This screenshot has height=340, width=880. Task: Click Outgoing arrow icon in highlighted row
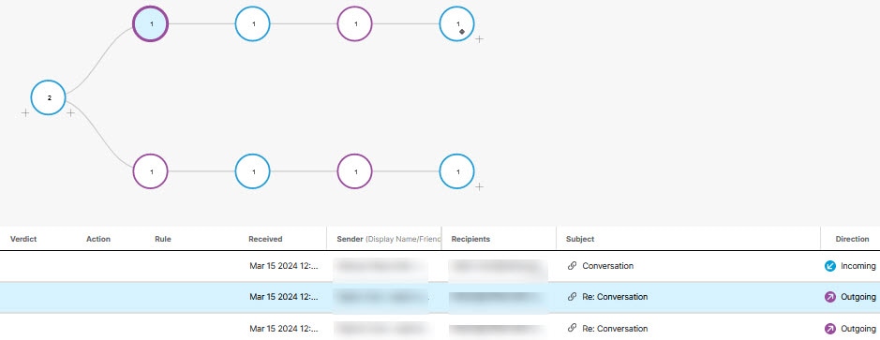(x=830, y=297)
